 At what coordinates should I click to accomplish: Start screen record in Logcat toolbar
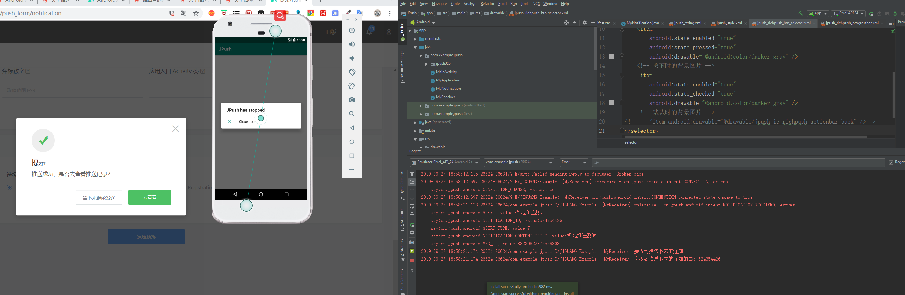(412, 251)
